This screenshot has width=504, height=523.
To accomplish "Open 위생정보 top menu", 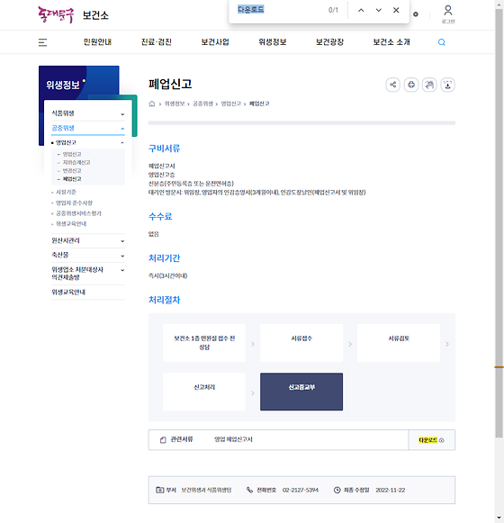I will pos(273,42).
